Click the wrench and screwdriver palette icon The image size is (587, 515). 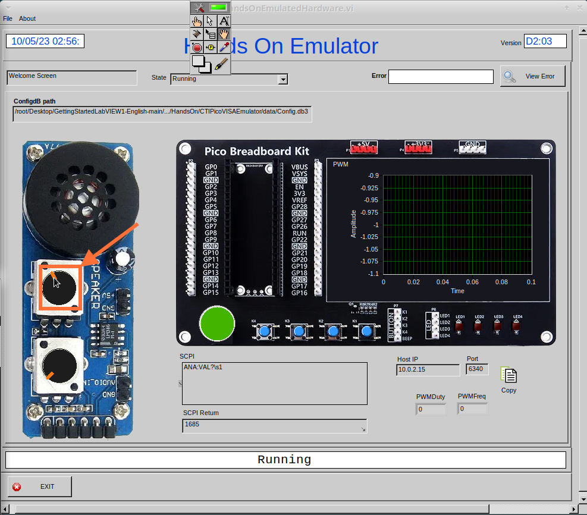click(x=199, y=7)
